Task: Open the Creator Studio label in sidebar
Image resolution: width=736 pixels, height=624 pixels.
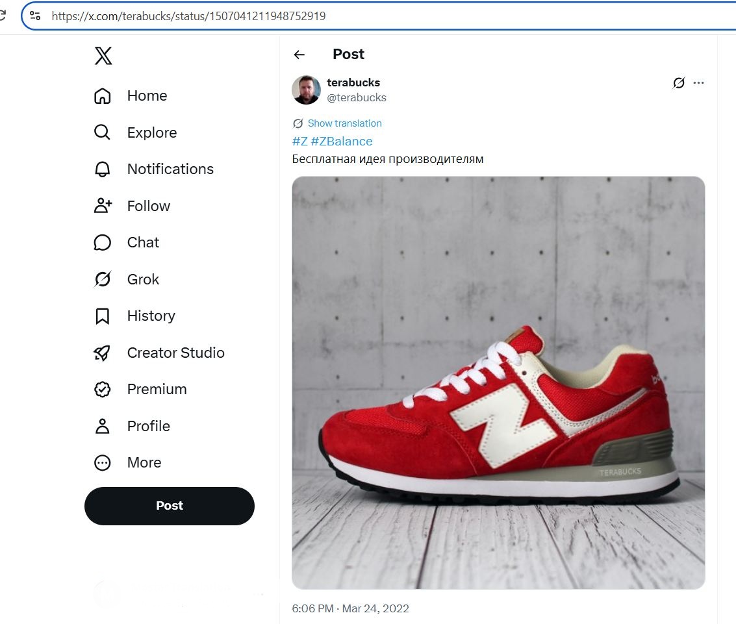Action: click(175, 353)
